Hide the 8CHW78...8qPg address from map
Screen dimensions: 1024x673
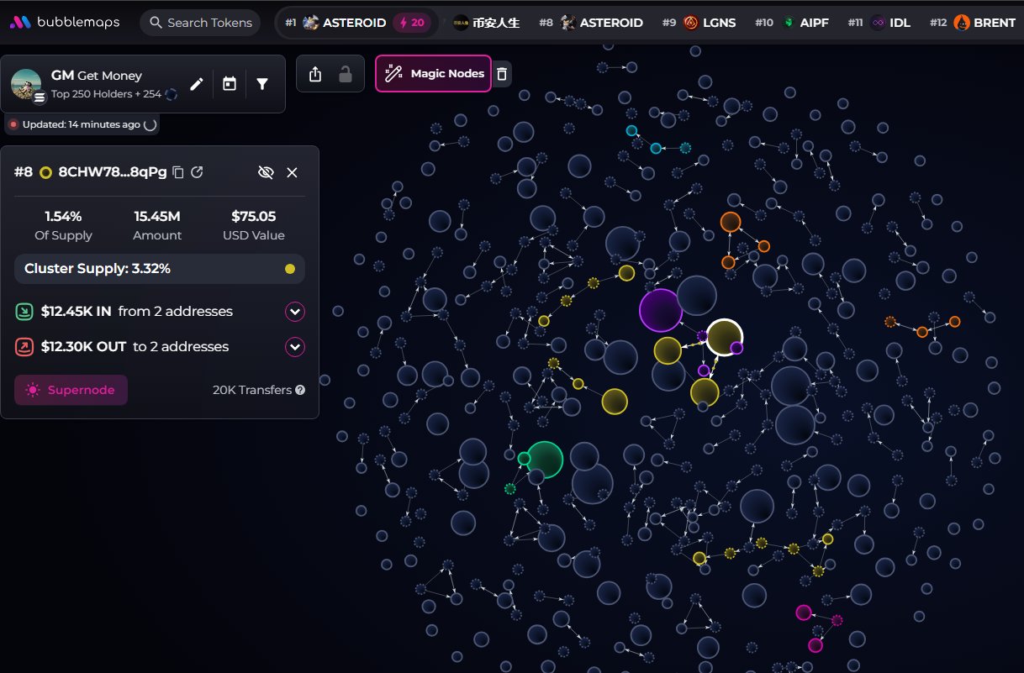coord(266,172)
